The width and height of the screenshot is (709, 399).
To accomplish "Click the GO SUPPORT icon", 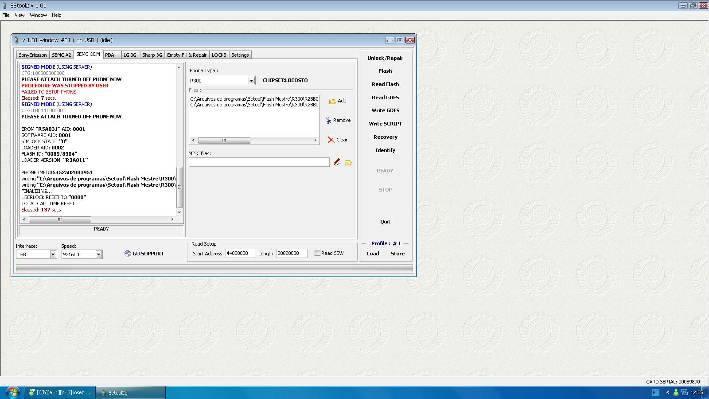I will coord(128,254).
